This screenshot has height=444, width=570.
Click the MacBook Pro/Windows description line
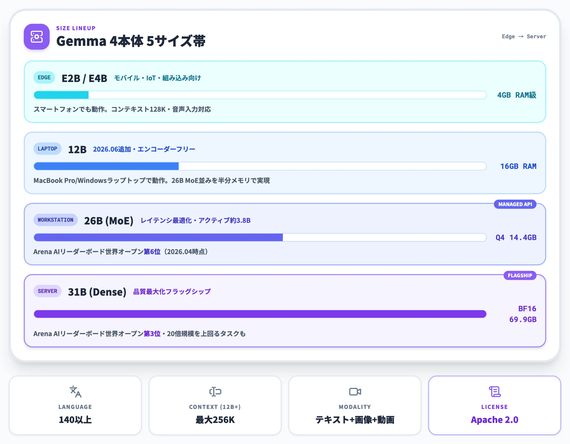152,180
